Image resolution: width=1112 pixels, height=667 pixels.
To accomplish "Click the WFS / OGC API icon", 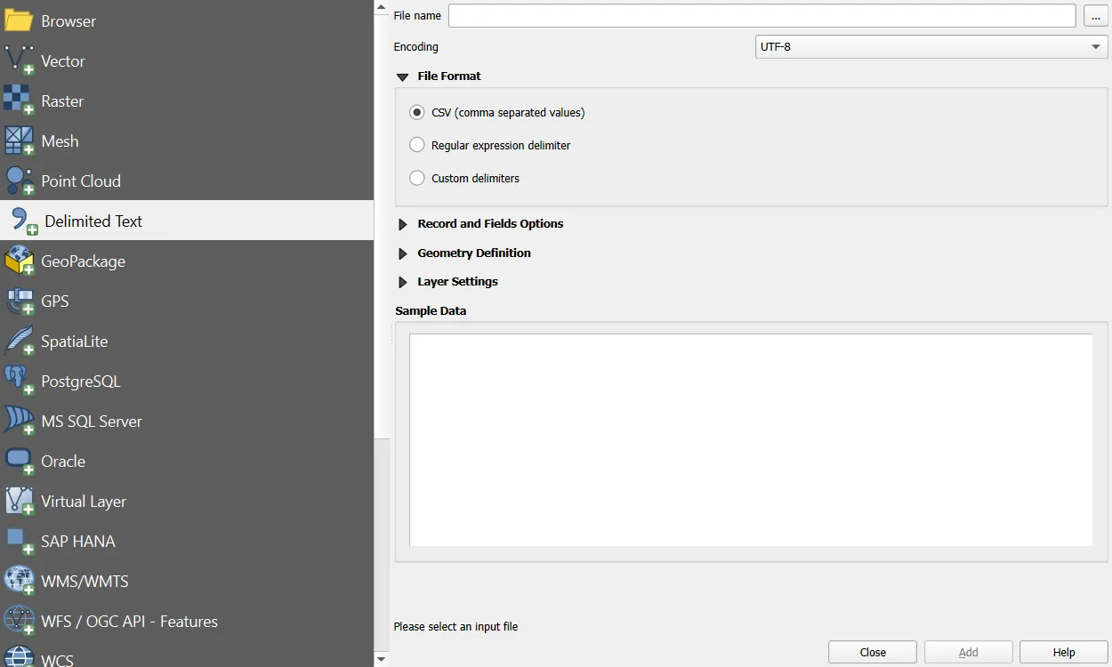I will [x=19, y=621].
